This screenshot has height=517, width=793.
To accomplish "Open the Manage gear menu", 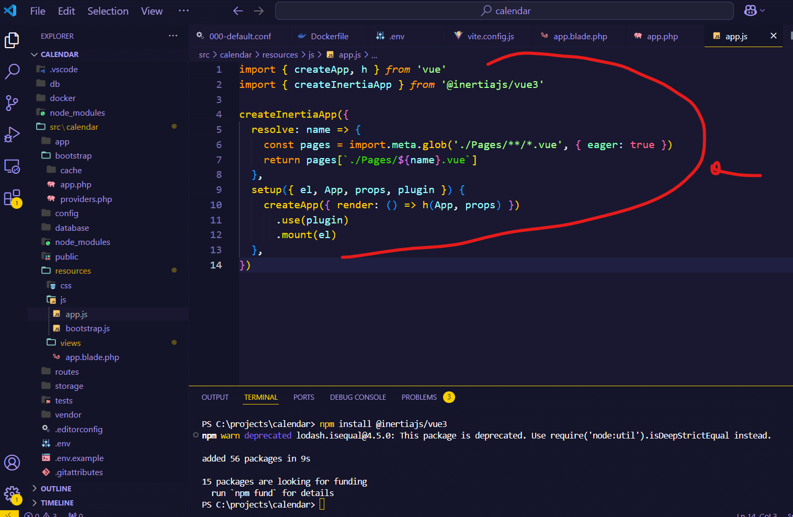I will (x=12, y=494).
